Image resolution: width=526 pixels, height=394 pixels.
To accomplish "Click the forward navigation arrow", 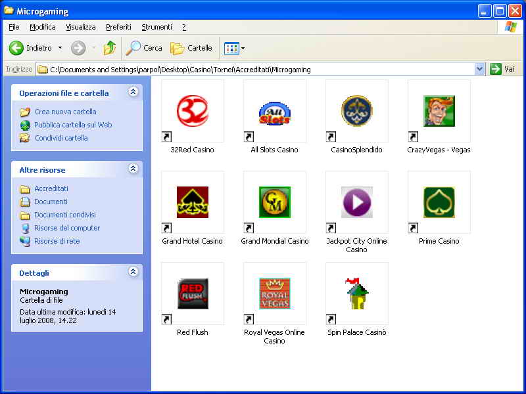I will pos(78,48).
